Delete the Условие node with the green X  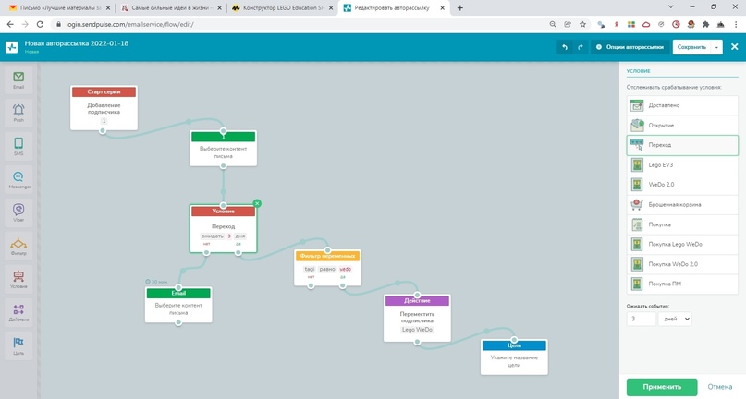pos(257,203)
